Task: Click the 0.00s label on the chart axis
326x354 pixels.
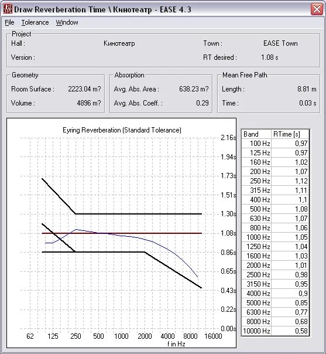Action: point(228,328)
